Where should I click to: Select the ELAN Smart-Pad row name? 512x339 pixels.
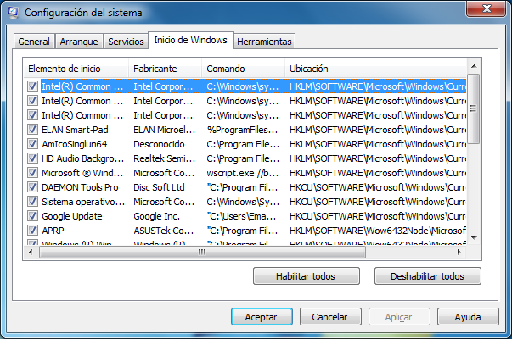pyautogui.click(x=75, y=130)
